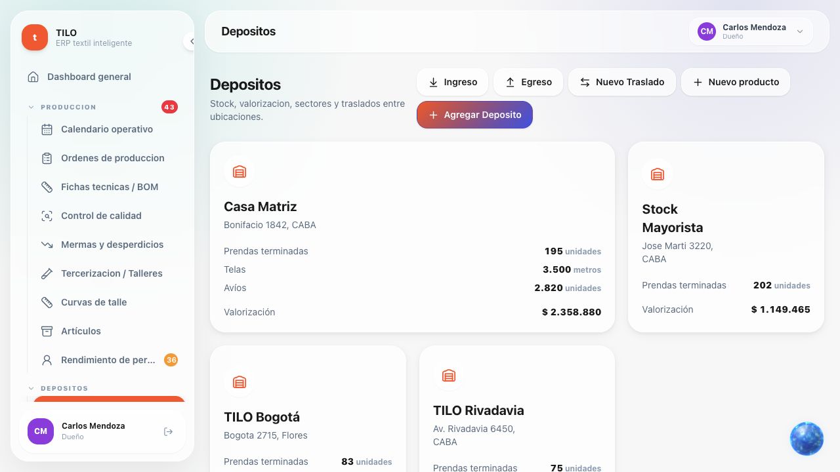Click the Stock Mayorista warehouse icon
Screen dimensions: 840x472
pos(658,174)
